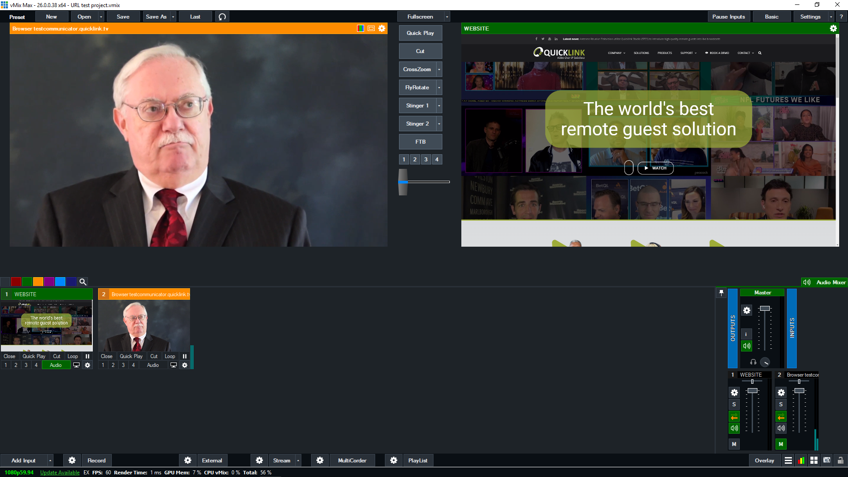Expand the Settings dropdown arrow
This screenshot has height=477, width=848.
coord(831,17)
